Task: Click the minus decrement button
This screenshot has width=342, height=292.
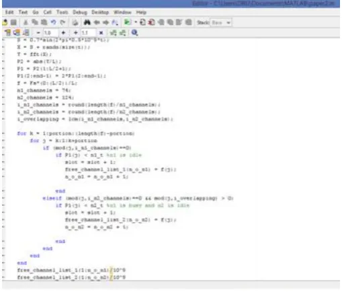Action: pos(38,33)
